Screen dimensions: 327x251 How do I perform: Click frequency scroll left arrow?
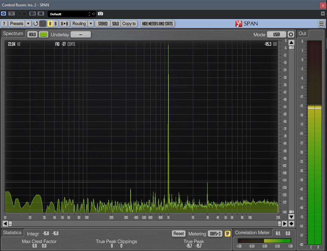pyautogui.click(x=5, y=224)
